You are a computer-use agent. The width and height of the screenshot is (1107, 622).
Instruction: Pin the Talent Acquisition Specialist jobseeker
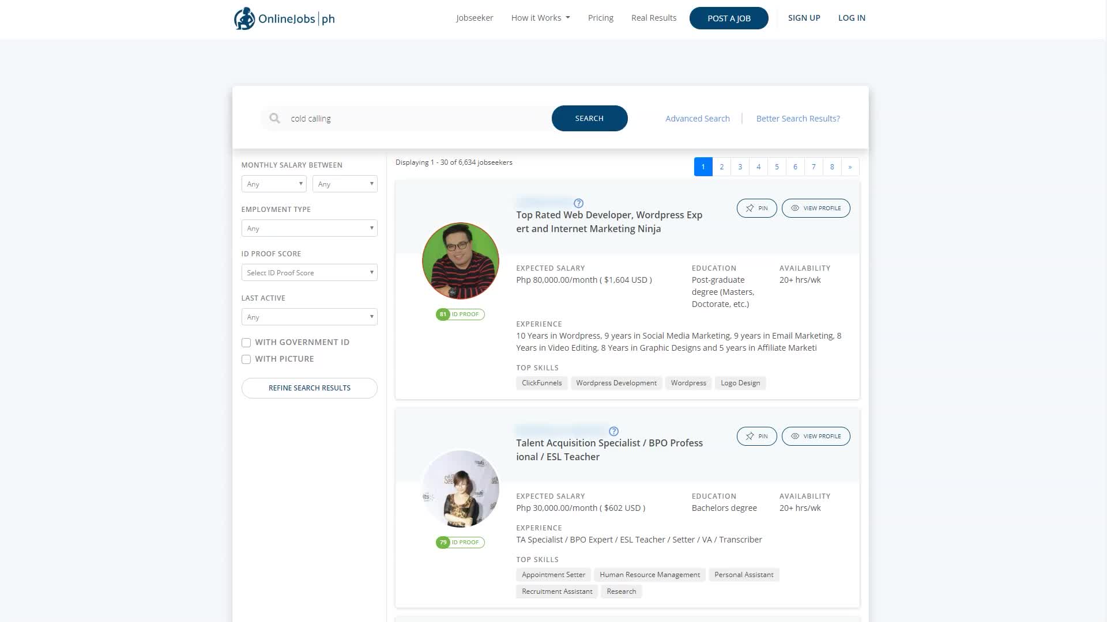(x=756, y=437)
